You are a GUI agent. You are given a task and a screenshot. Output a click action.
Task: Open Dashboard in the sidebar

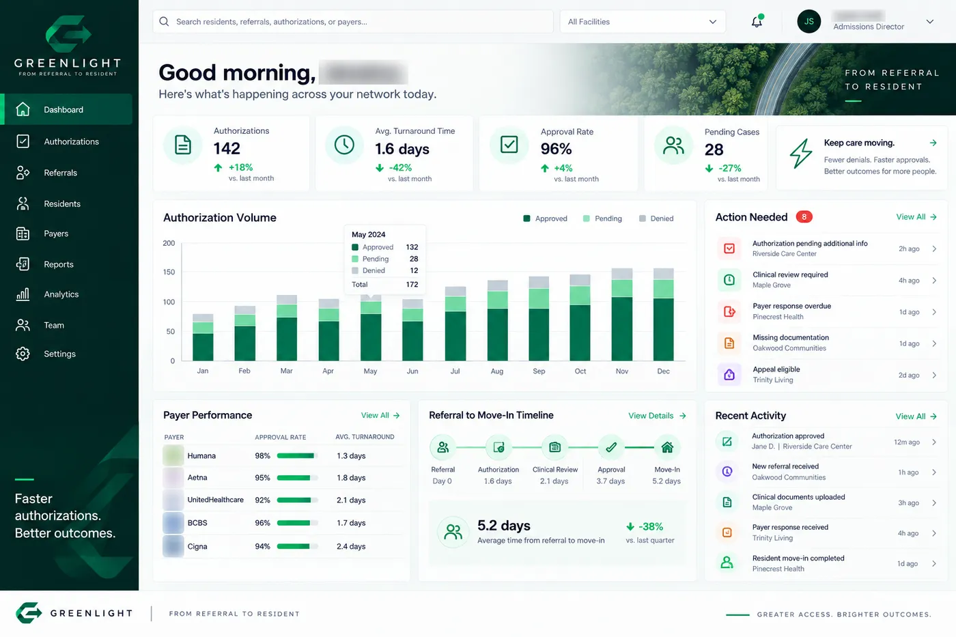pyautogui.click(x=68, y=109)
